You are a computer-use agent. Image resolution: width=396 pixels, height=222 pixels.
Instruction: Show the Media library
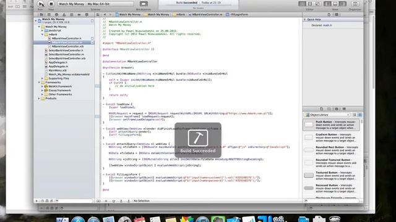pyautogui.click(x=344, y=109)
